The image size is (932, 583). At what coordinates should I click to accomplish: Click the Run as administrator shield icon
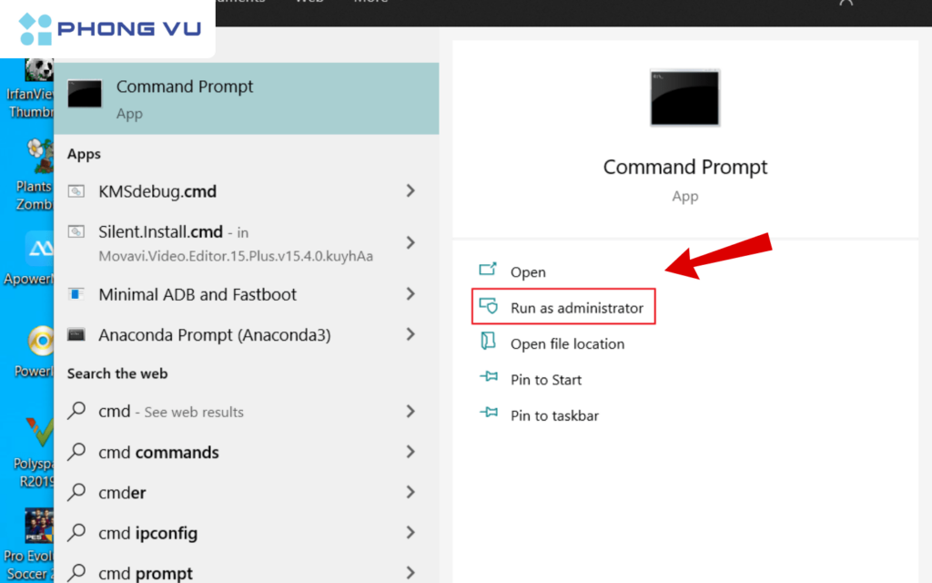click(x=489, y=308)
